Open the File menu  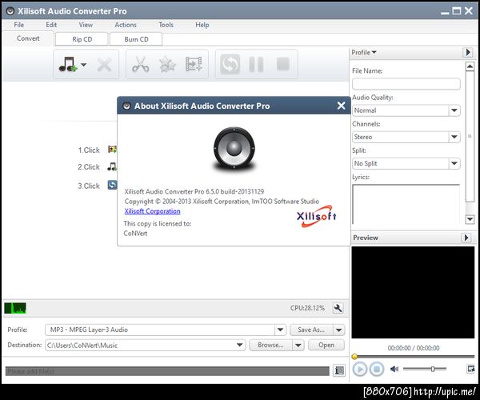click(19, 25)
